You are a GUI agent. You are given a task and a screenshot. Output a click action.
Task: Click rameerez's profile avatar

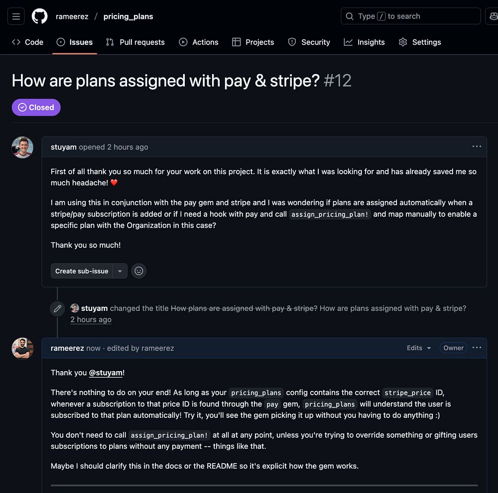(x=22, y=348)
